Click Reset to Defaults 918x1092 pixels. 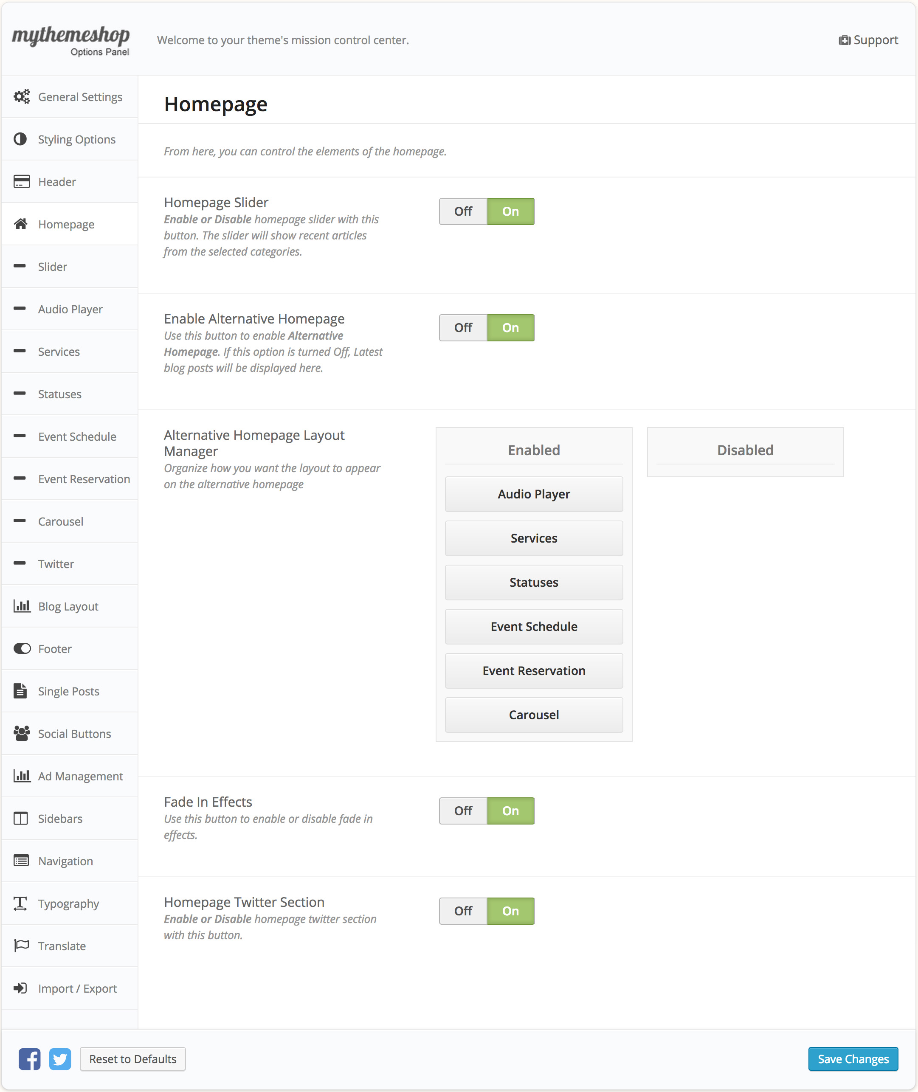133,1059
